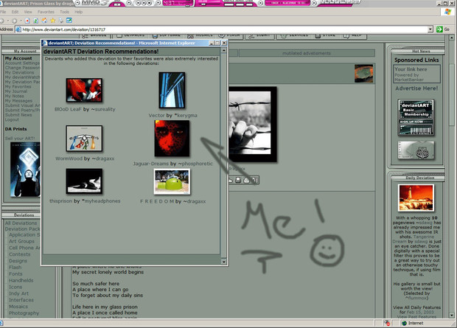Image resolution: width=457 pixels, height=328 pixels.
Task: Click the Forward arrow in IE toolbar
Action: coord(14,21)
